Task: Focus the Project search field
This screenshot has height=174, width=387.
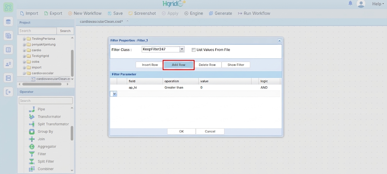Action: 37,31
